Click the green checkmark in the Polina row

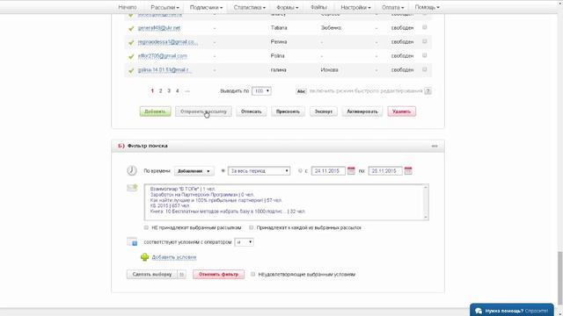coord(131,56)
